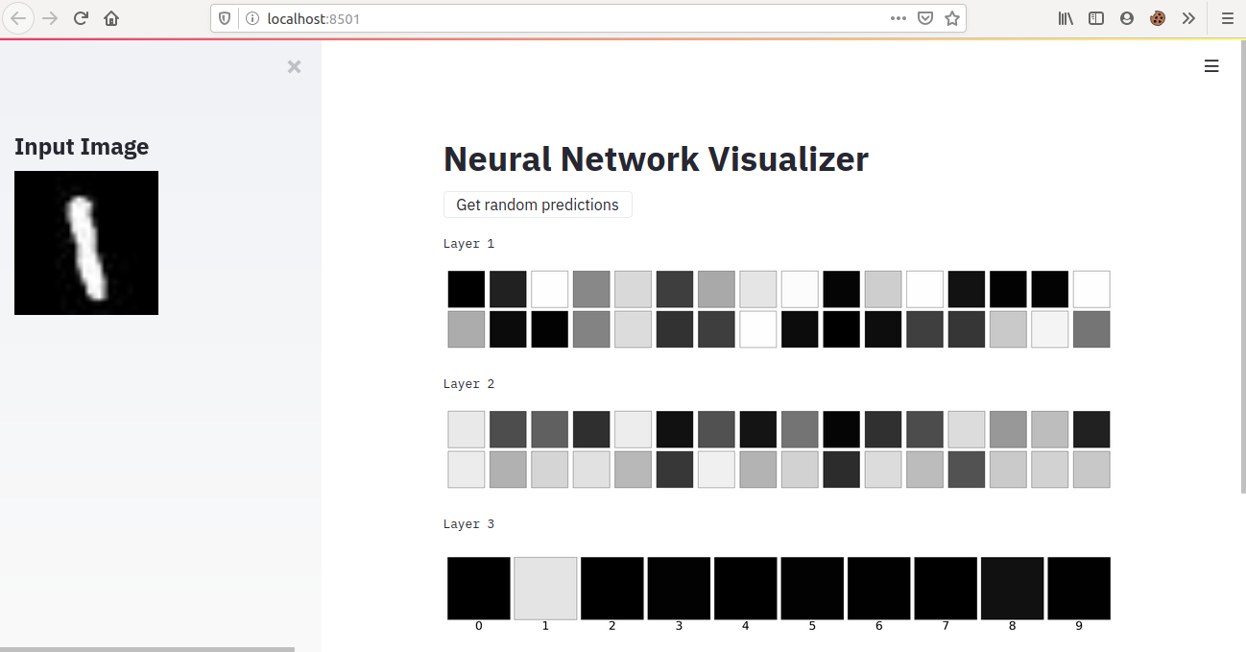Screen dimensions: 1246x652
Task: Click the forward navigation arrow
Action: coord(50,18)
